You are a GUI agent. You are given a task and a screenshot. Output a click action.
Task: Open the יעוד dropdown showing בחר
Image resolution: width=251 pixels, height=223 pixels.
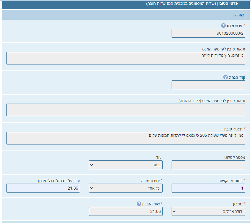click(x=125, y=165)
